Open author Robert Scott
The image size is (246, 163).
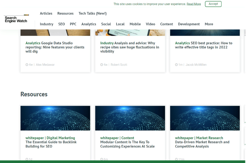pos(119,65)
